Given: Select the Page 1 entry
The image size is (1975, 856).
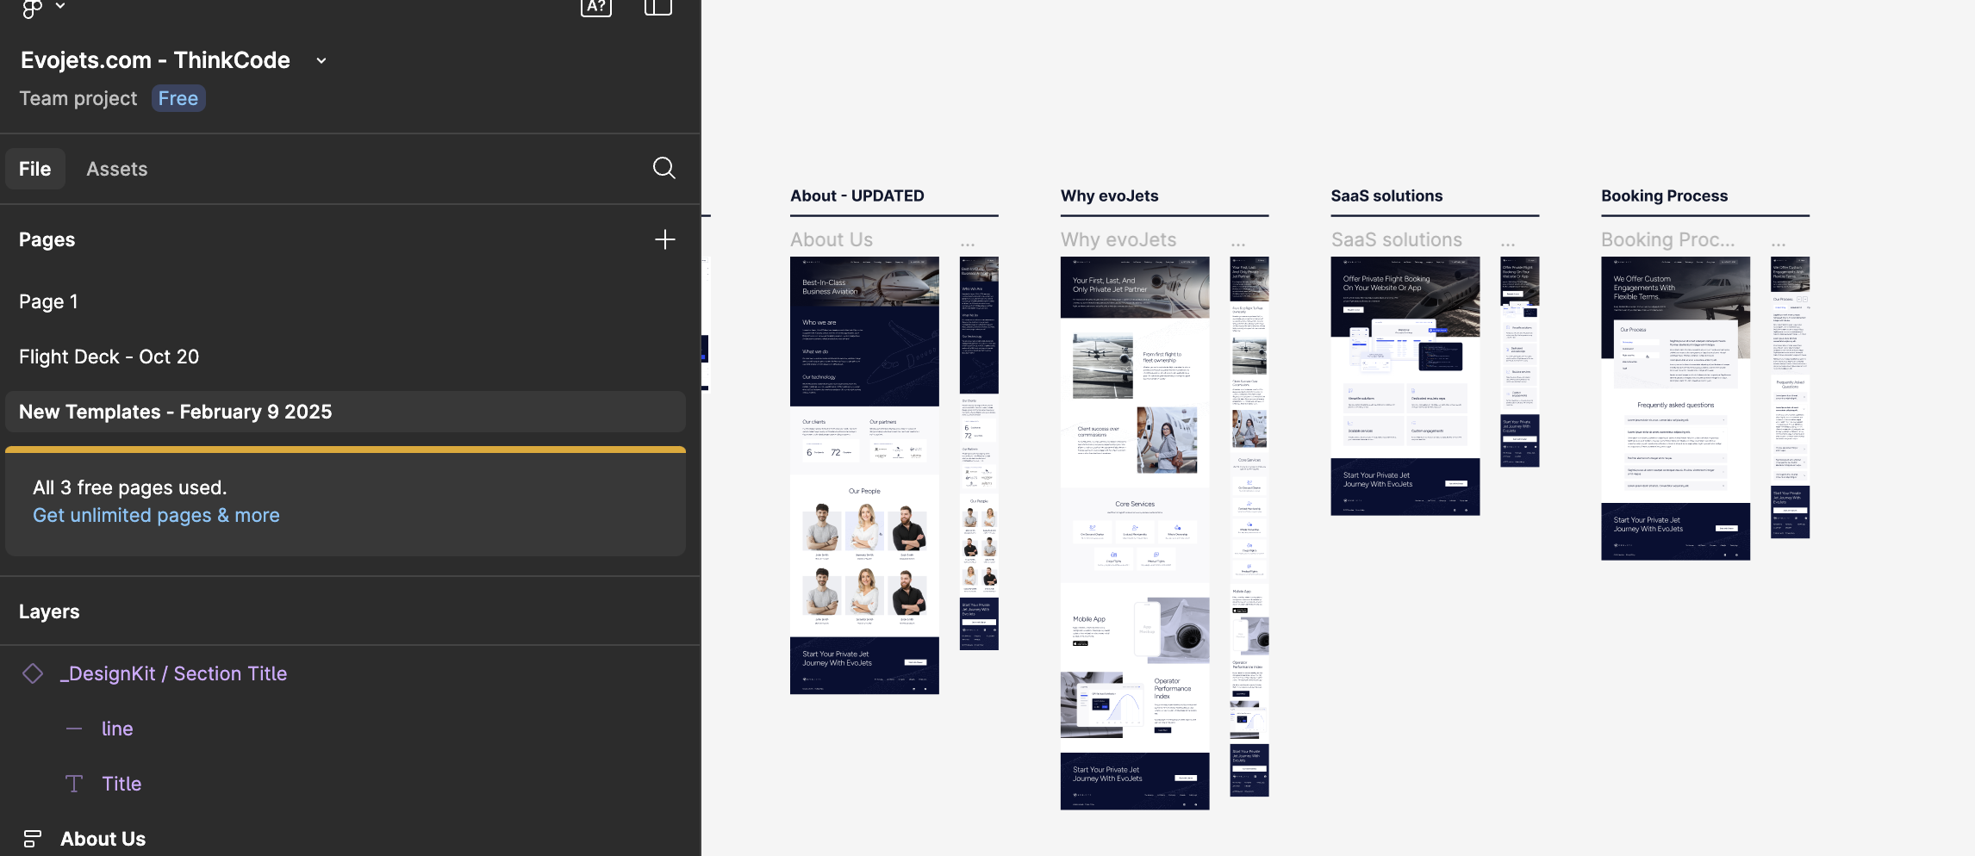Looking at the screenshot, I should (x=48, y=301).
